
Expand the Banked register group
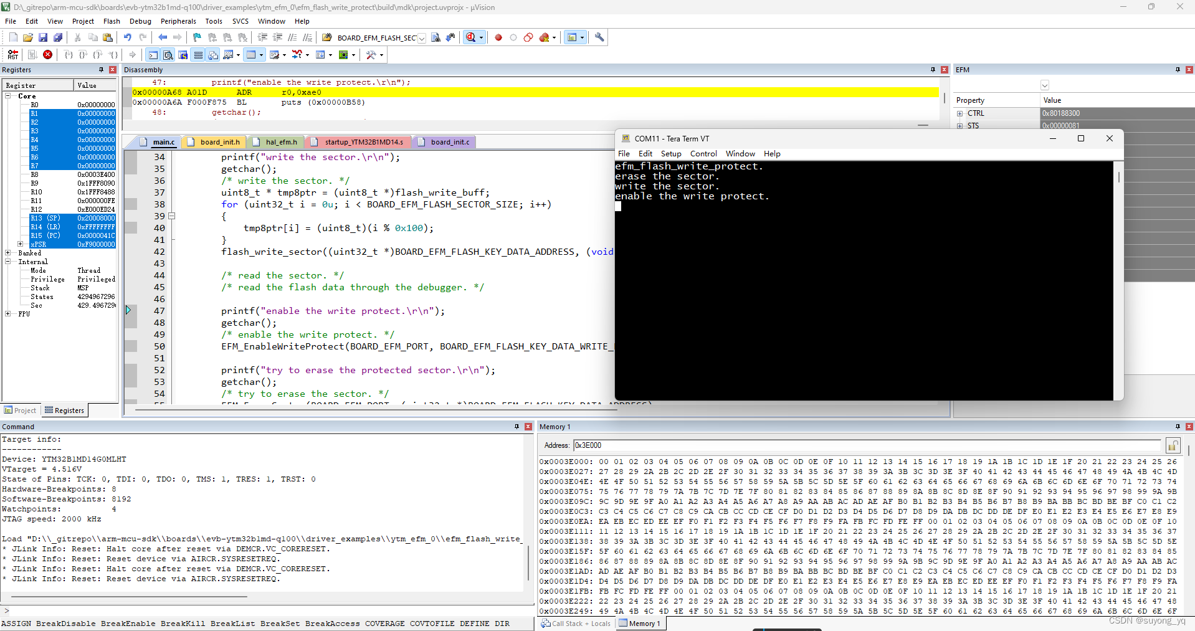click(x=8, y=253)
